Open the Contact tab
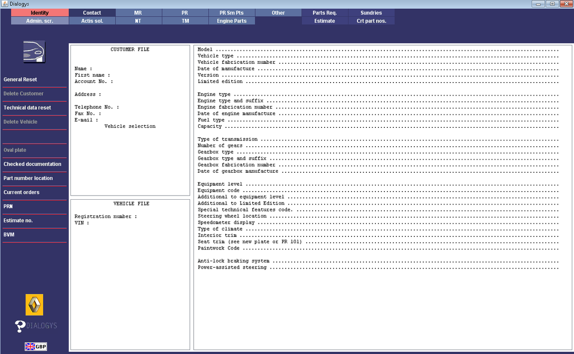 click(92, 13)
